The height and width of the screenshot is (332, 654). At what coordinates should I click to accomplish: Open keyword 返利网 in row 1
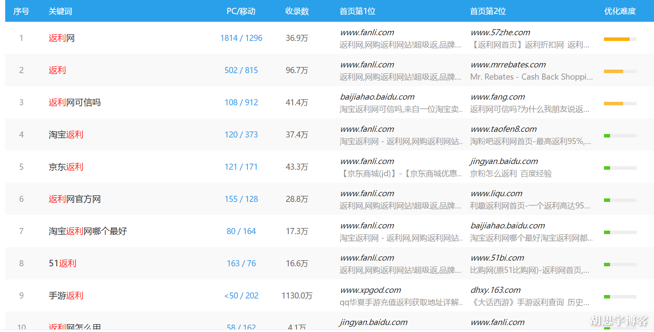[62, 38]
